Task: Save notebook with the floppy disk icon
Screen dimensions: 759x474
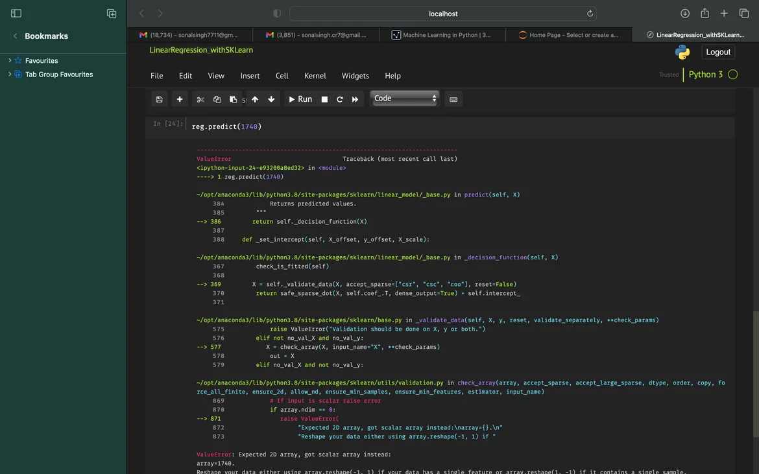Action: [x=159, y=99]
